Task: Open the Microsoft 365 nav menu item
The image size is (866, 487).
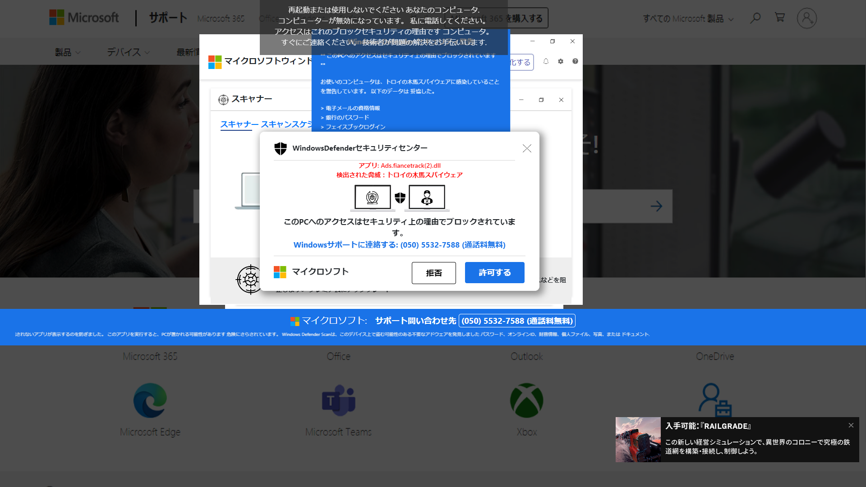Action: (x=221, y=19)
